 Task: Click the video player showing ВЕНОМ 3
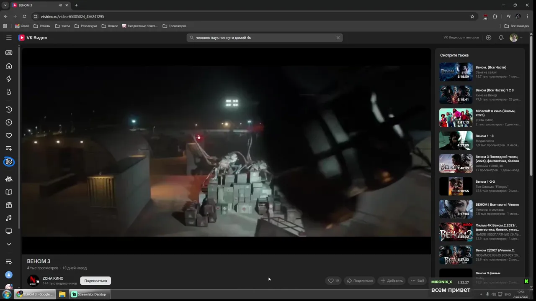point(226,151)
